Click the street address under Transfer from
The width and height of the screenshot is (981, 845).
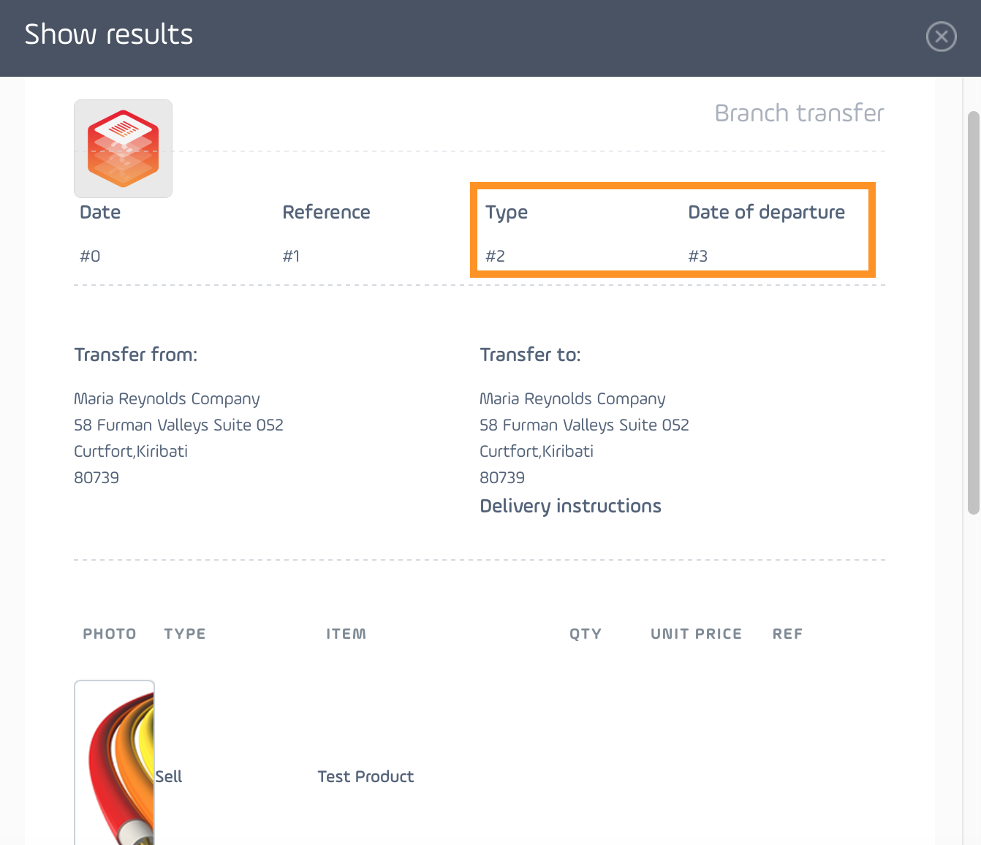tap(178, 425)
